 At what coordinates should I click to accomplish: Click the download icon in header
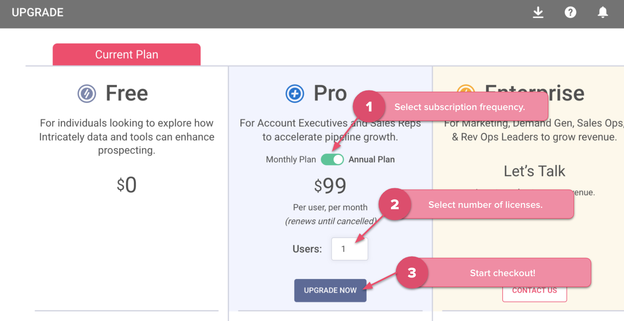click(x=538, y=13)
